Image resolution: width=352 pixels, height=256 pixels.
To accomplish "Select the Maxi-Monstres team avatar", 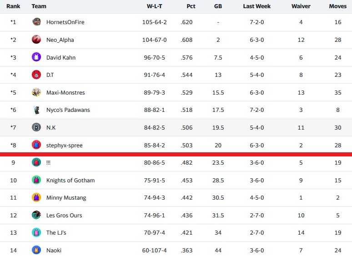I will coord(36,92).
